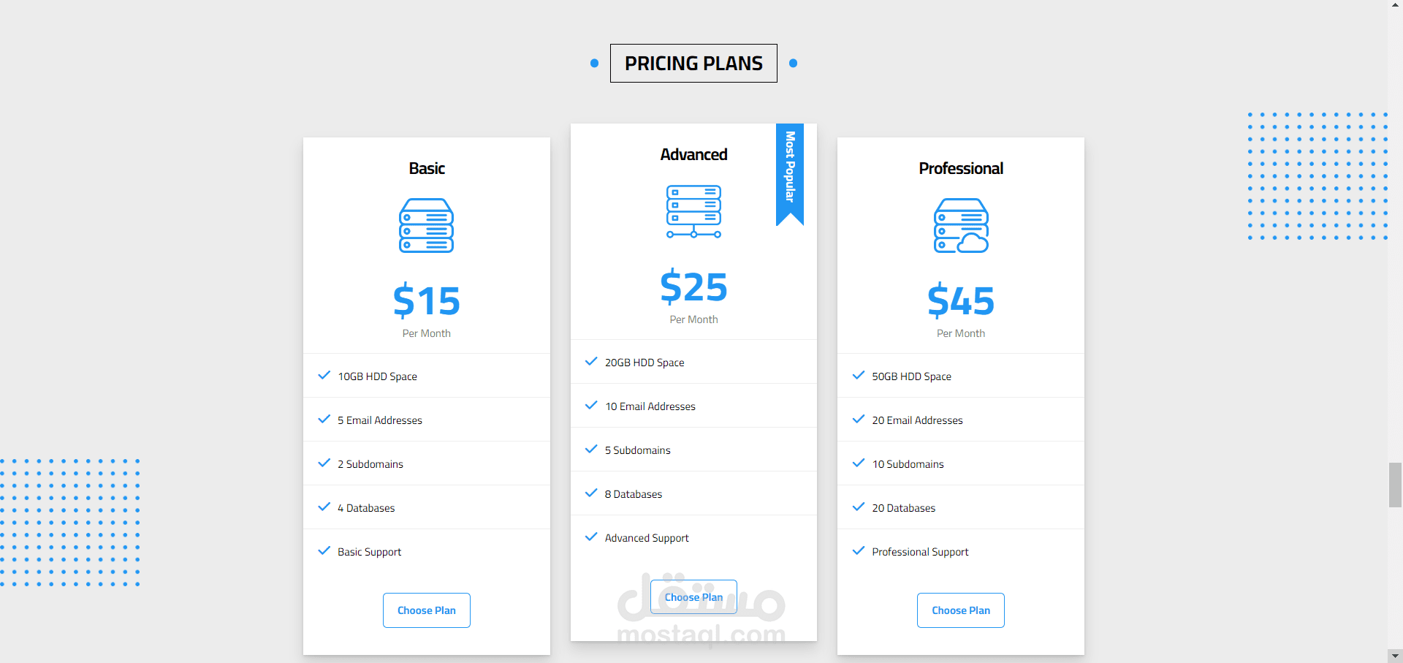This screenshot has width=1403, height=663.
Task: Click the scrollbar down arrow
Action: click(x=1395, y=656)
